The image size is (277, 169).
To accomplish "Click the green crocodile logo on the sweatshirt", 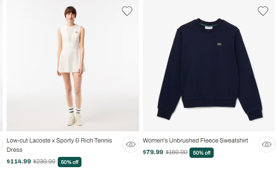I will pos(219,44).
